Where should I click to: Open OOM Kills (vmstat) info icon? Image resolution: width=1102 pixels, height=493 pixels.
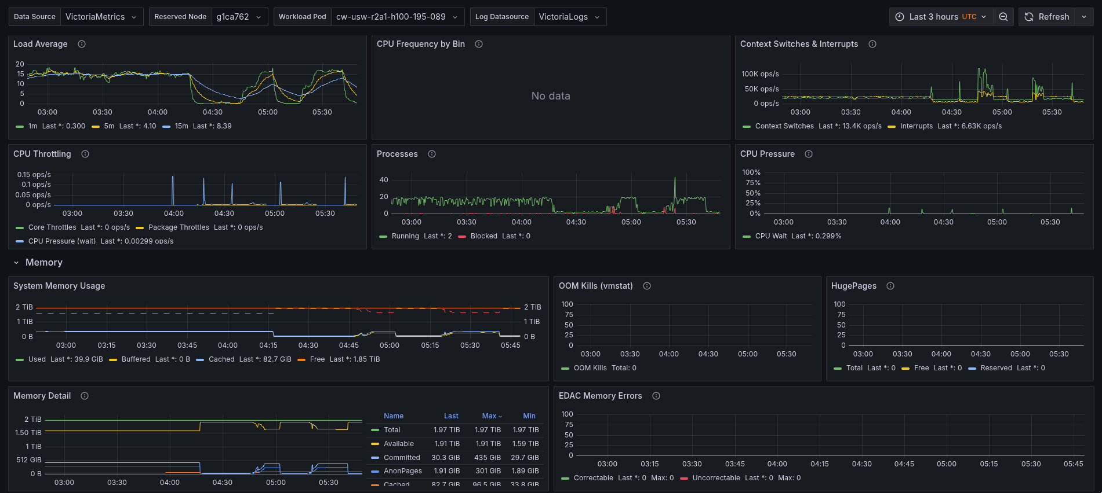click(x=647, y=286)
